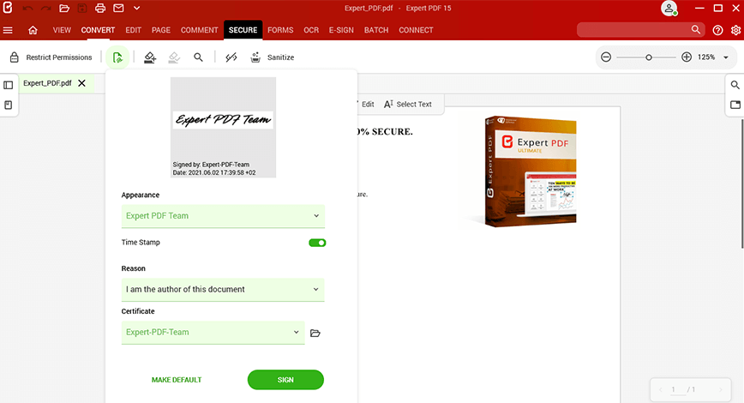
Task: Switch to the CONVERT tab
Action: pyautogui.click(x=98, y=30)
